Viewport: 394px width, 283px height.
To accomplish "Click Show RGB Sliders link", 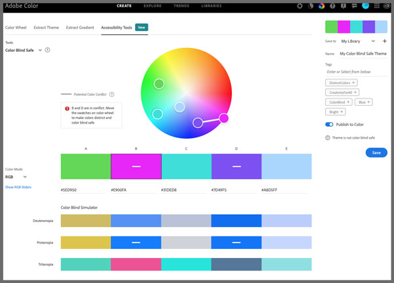I will click(18, 187).
